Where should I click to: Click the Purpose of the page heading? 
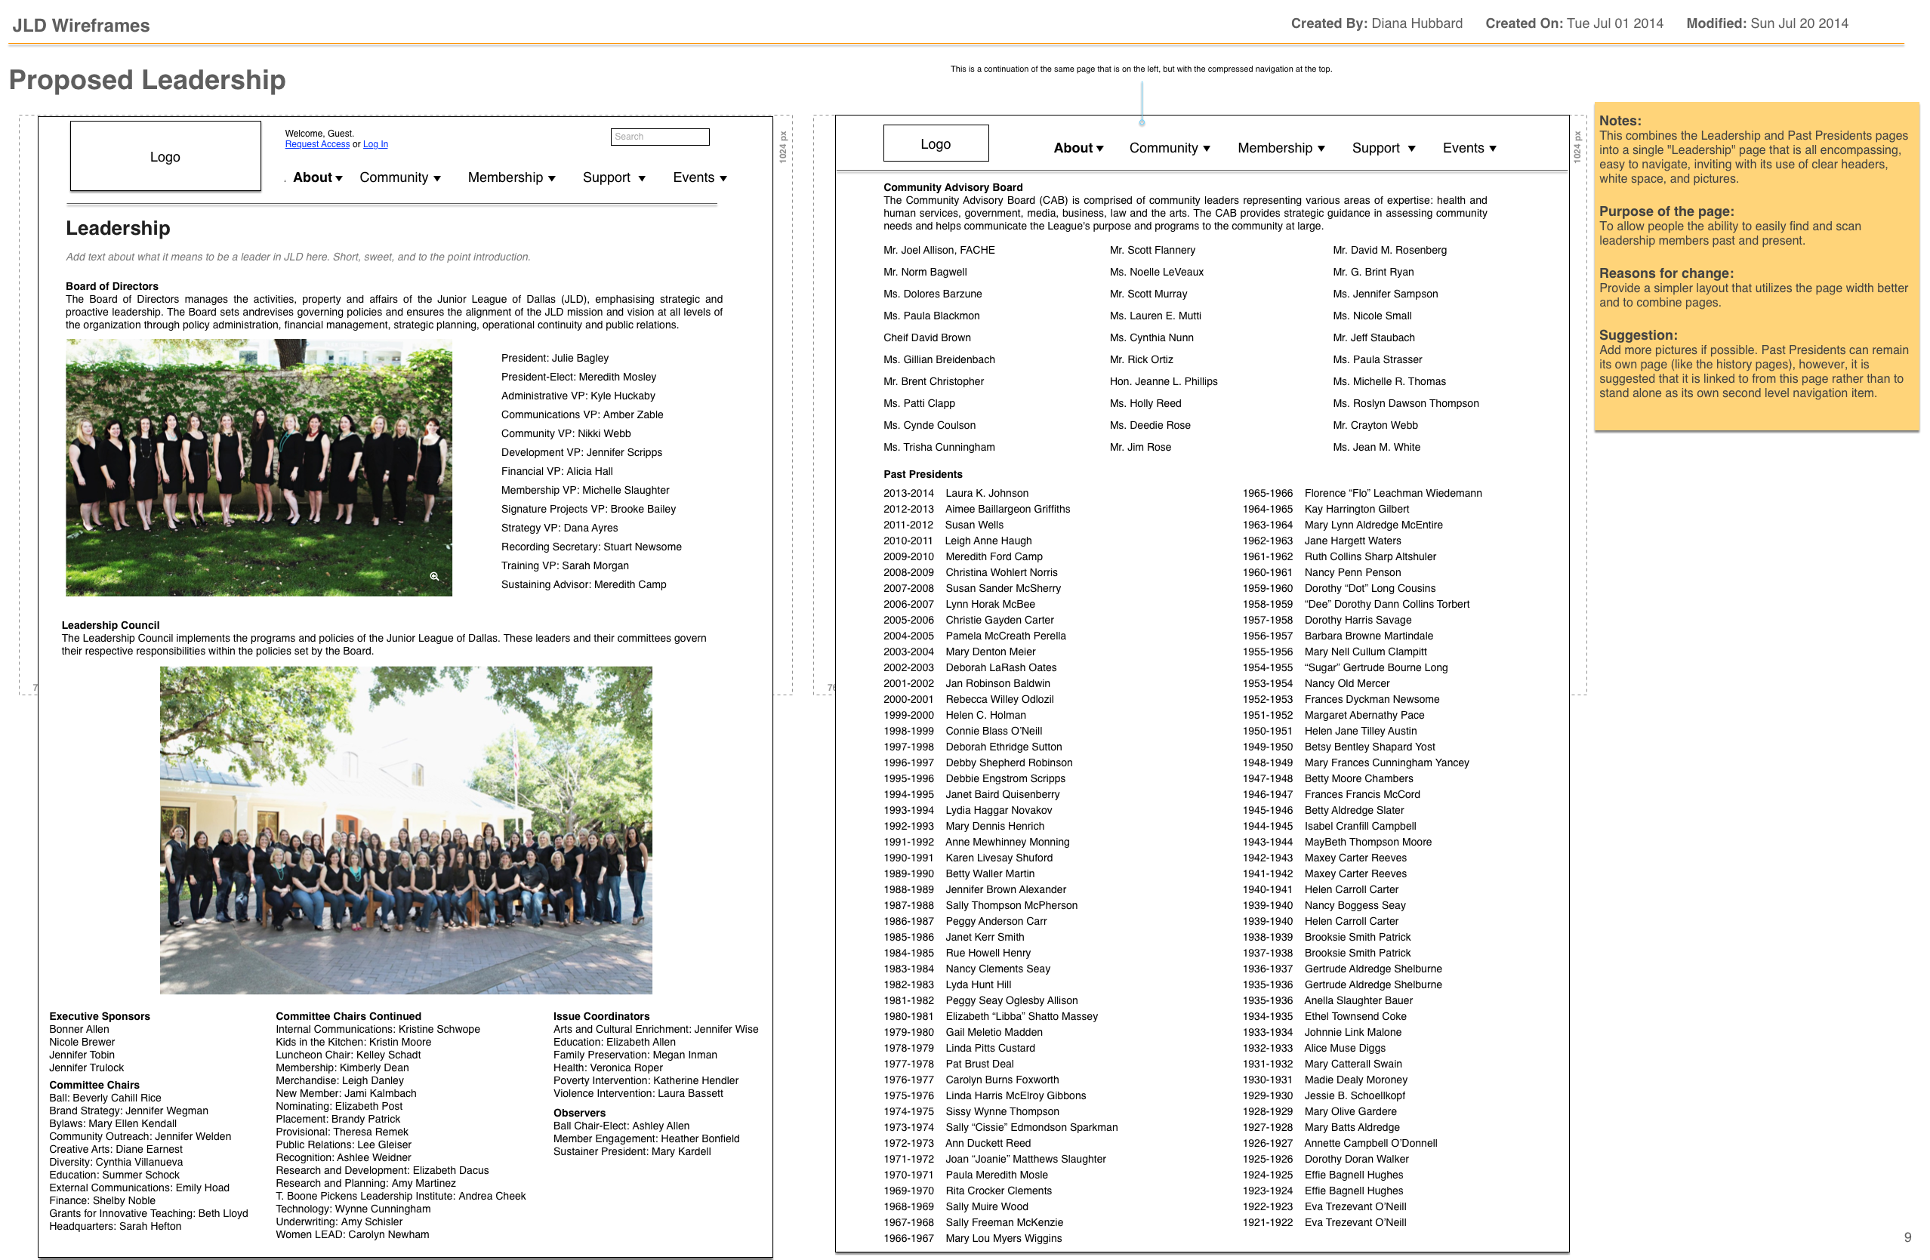pos(1666,211)
